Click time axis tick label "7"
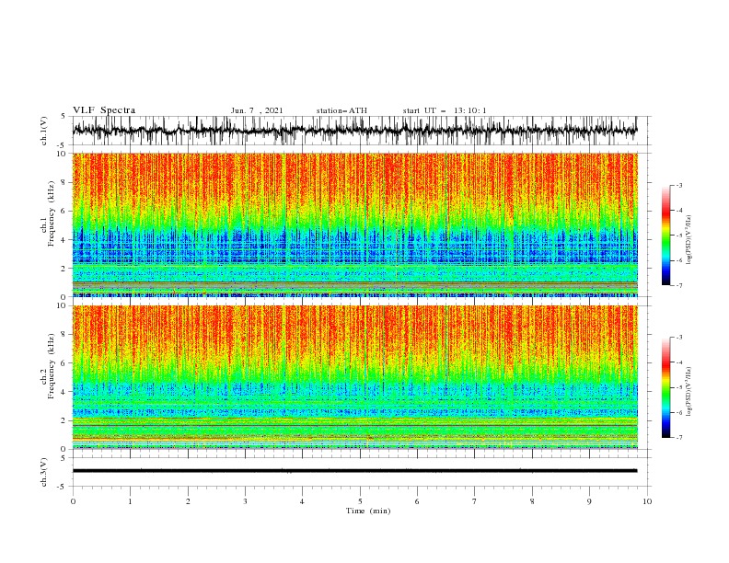Image resolution: width=729 pixels, height=563 pixels. (x=475, y=501)
